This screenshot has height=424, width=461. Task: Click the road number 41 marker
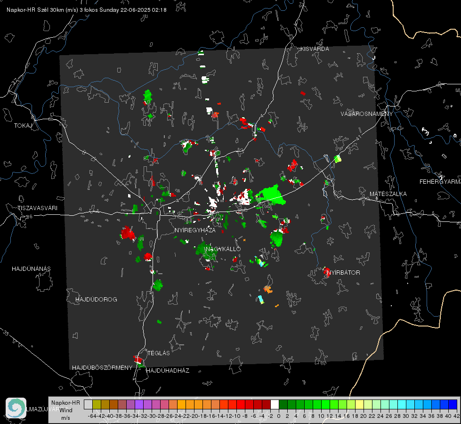click(x=358, y=138)
